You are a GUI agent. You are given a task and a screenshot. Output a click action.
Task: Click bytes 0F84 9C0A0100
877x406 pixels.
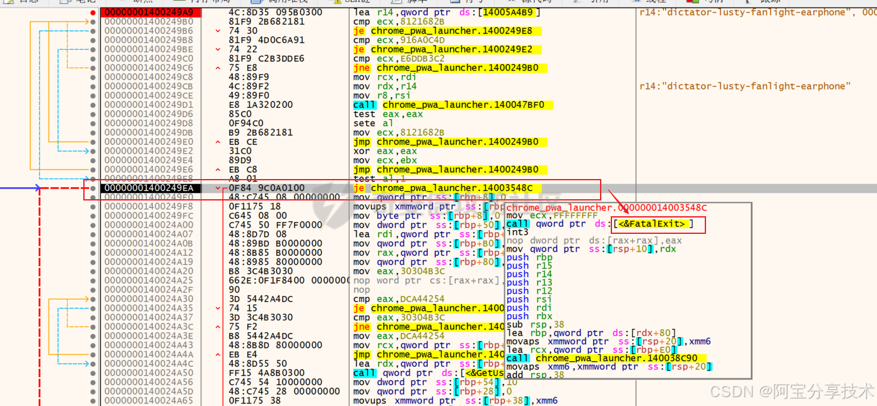[266, 188]
